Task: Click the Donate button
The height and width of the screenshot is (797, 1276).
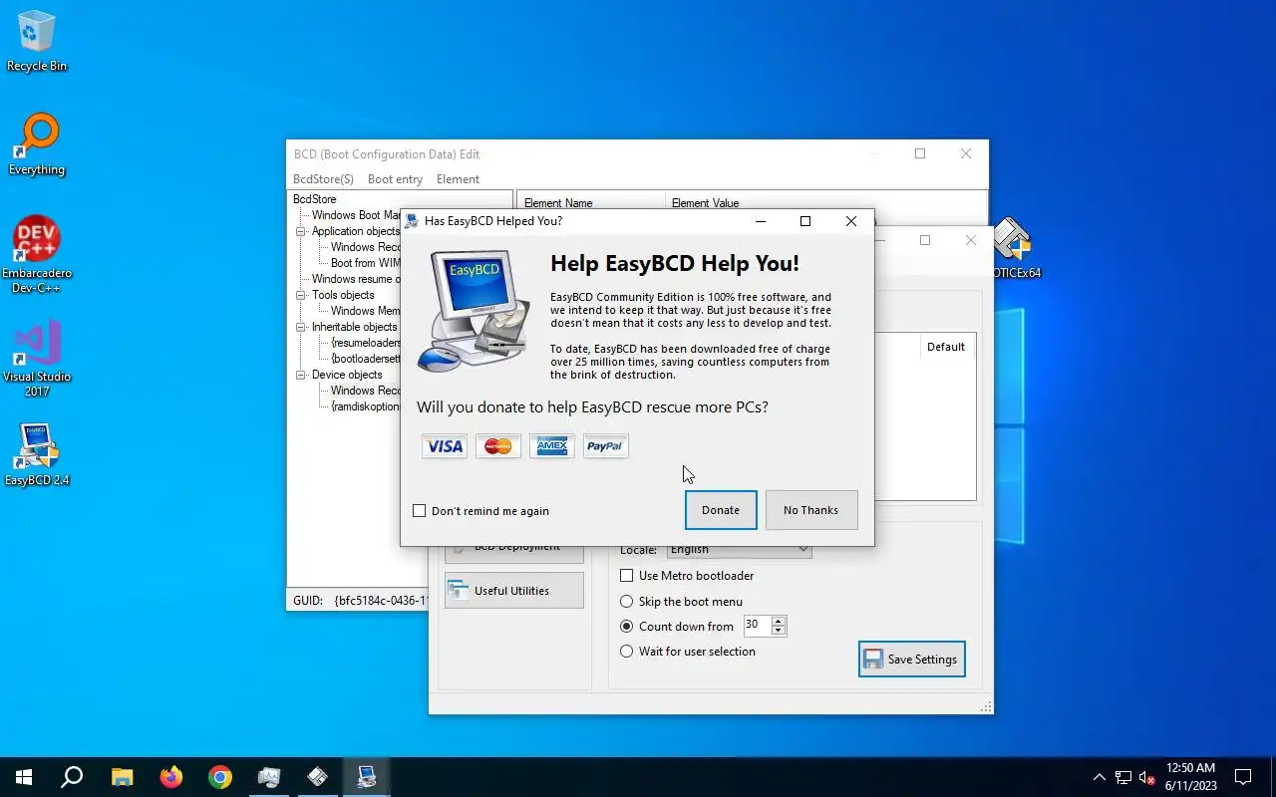Action: pos(721,510)
